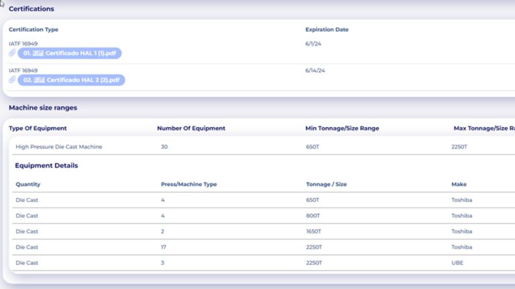Click the Tonnage / Size column header
Screen dimensions: 515x289
tap(326, 184)
